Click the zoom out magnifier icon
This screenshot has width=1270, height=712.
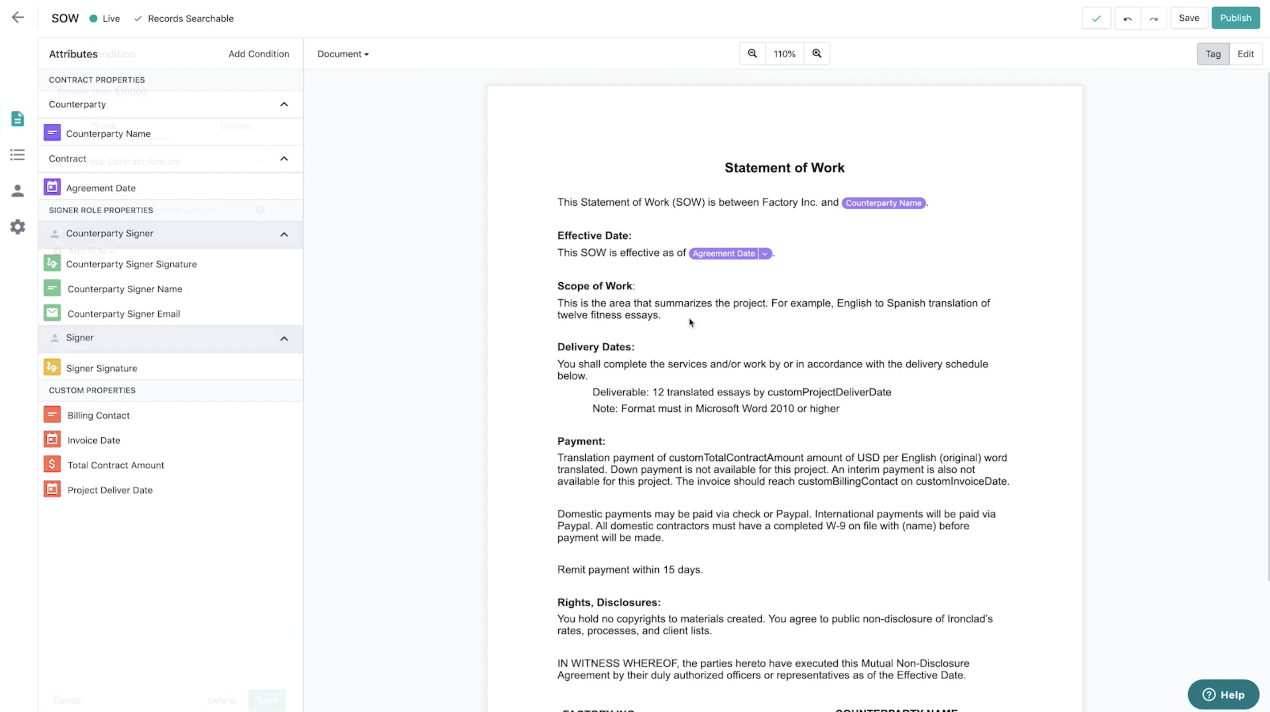click(752, 54)
